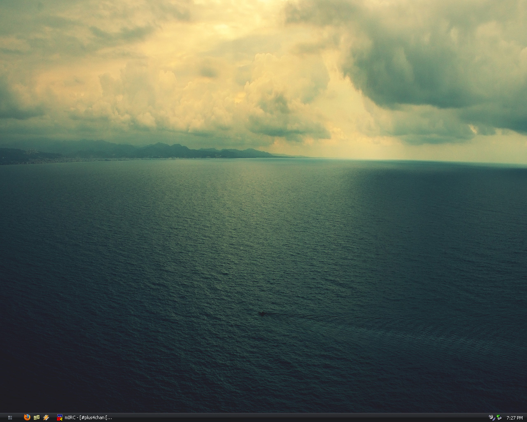Click an empty area of the taskbar
Screen dimensions: 527x422
(x=288, y=417)
